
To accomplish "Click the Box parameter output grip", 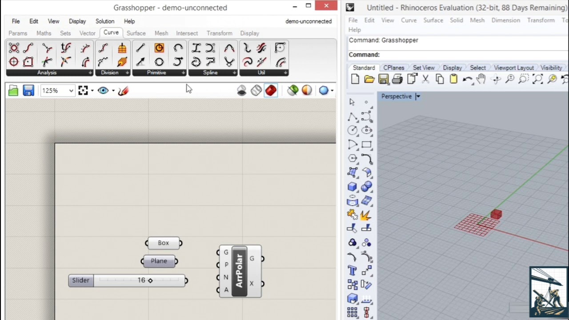I will coord(180,243).
